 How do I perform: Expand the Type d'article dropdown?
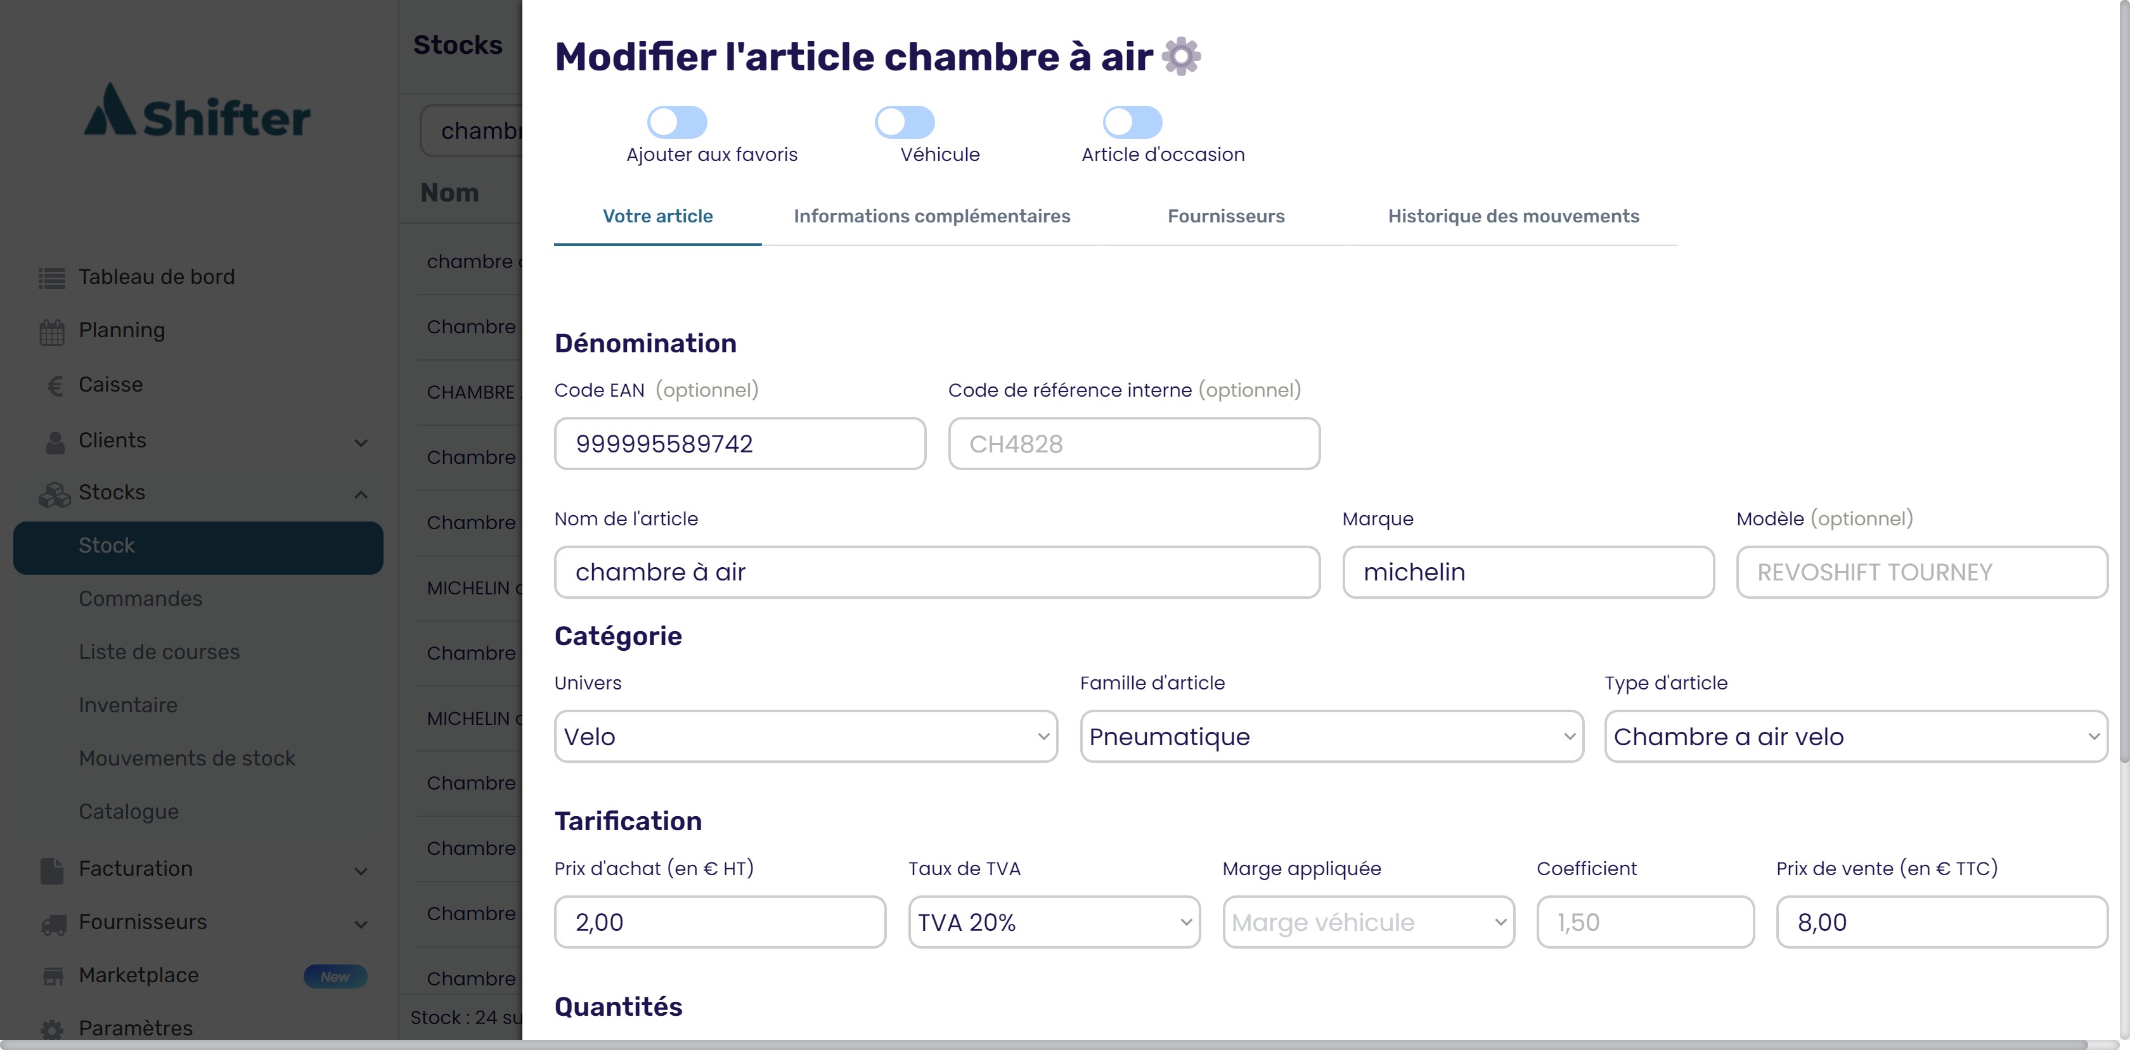click(x=1856, y=736)
